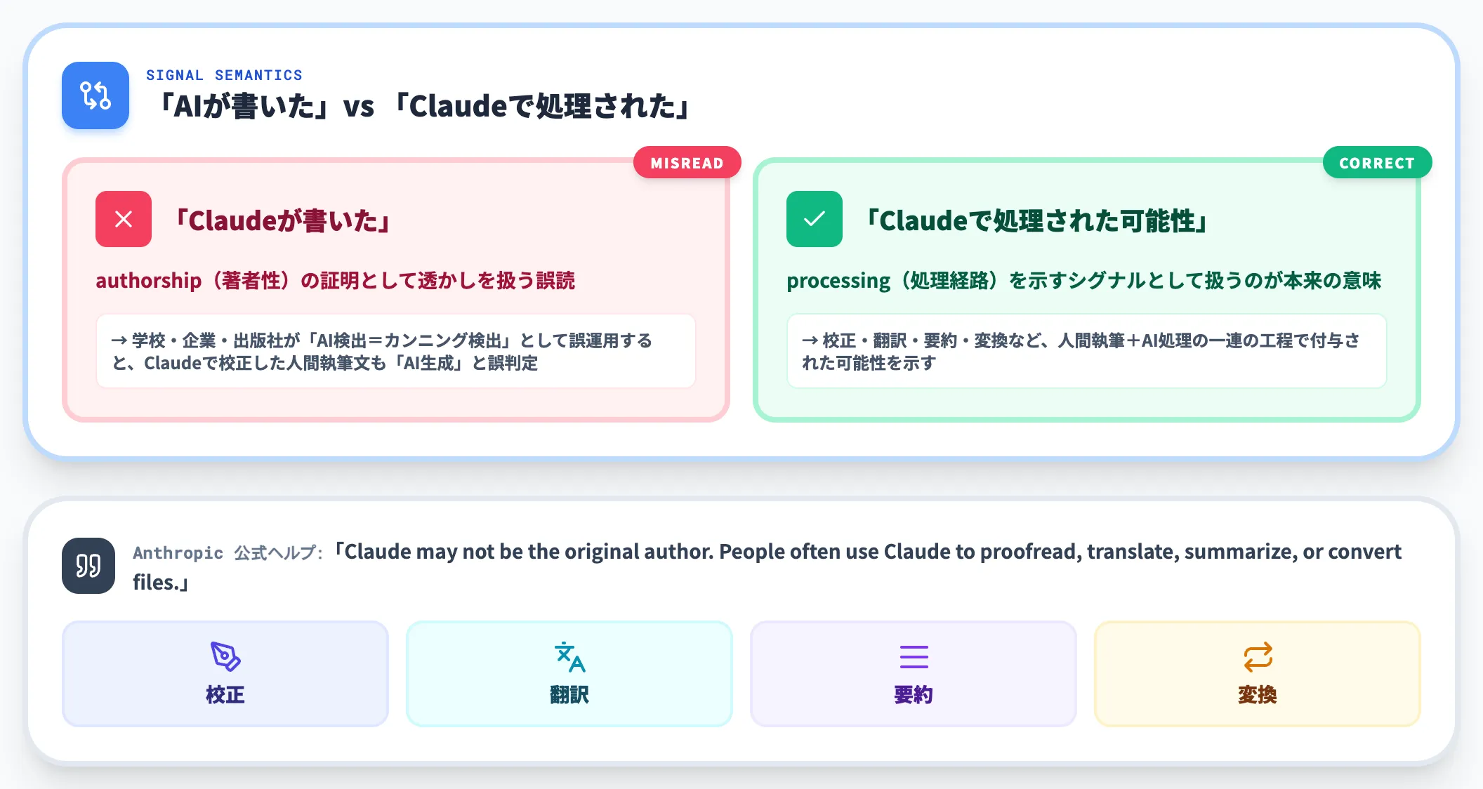
Task: Click the quote 'Claude may not be the original author'
Action: [x=767, y=566]
